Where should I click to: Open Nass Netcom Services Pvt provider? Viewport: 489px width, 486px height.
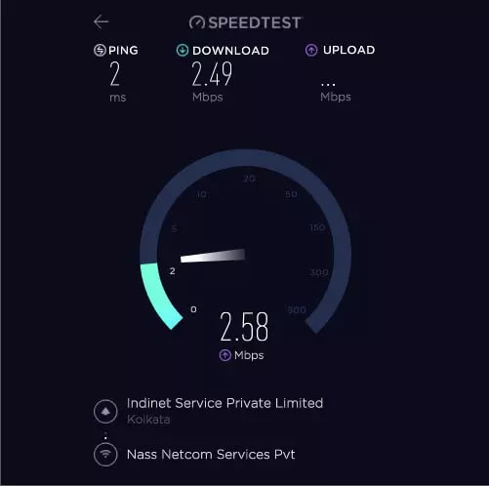tap(211, 455)
